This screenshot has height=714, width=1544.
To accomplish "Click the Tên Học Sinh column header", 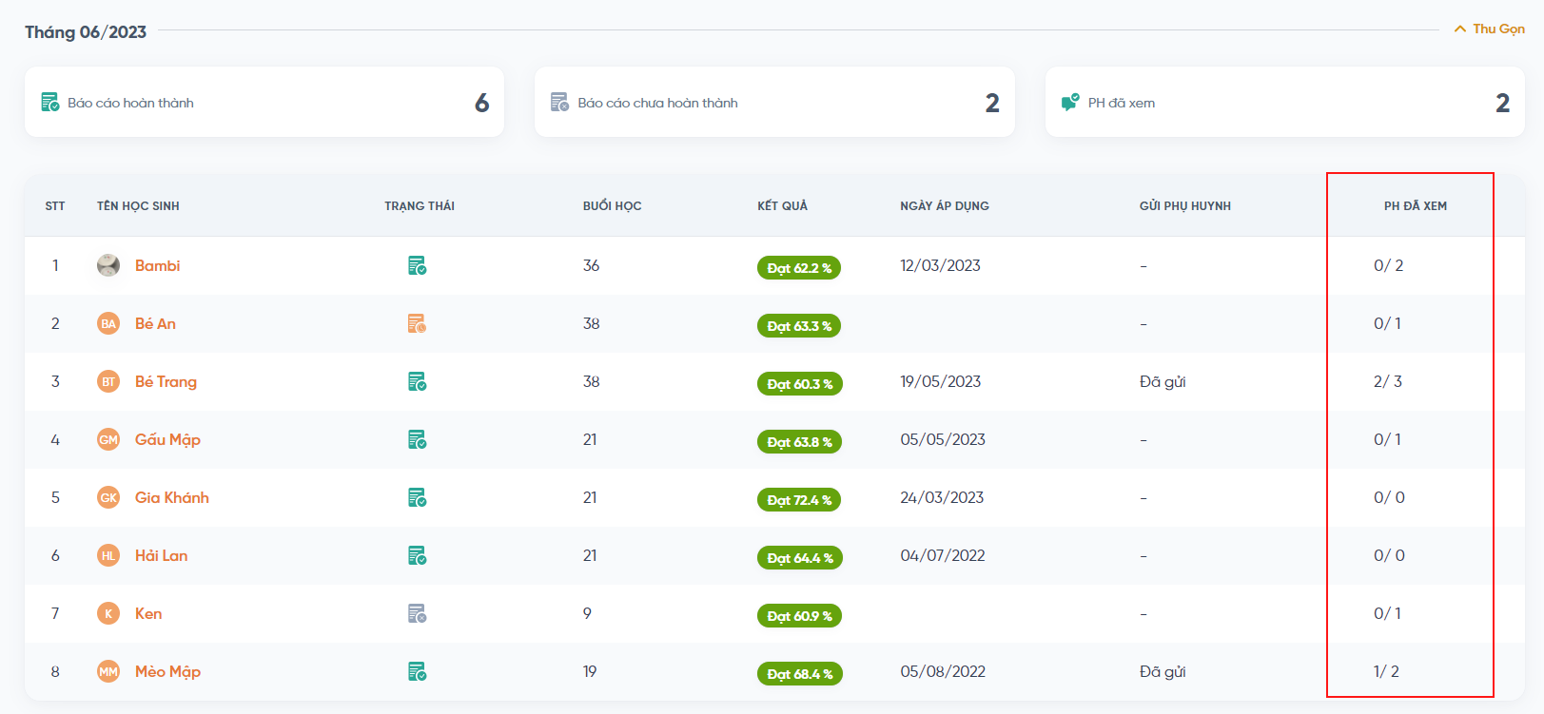I will click(138, 206).
